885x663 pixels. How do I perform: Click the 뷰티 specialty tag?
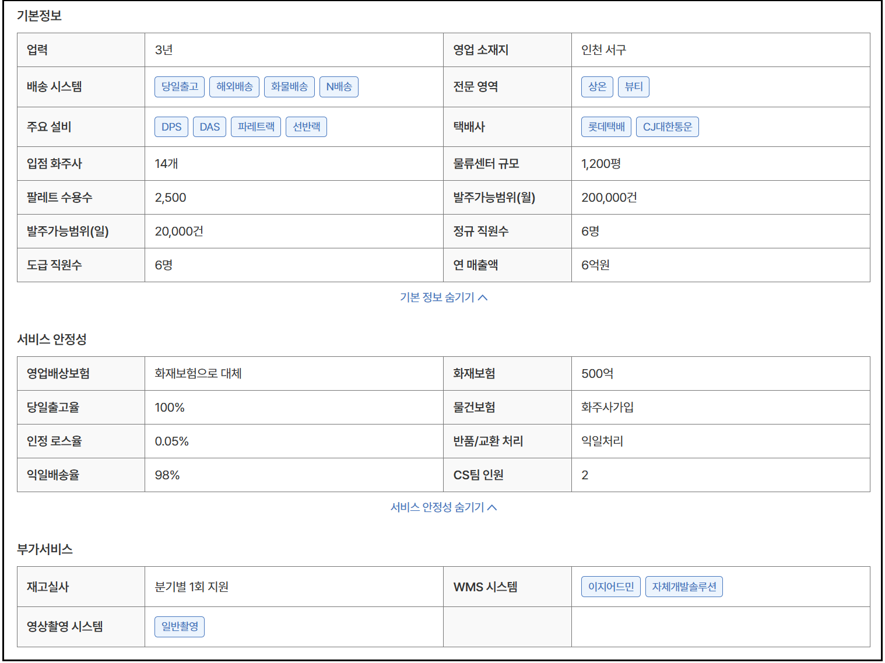(x=634, y=87)
